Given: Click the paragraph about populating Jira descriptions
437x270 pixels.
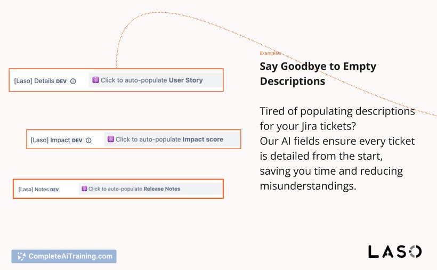Looking at the screenshot, I should [x=337, y=149].
